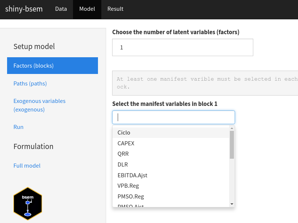The height and width of the screenshot is (223, 298).
Task: Pick PMSO.Reg from the dropdown
Action: [x=131, y=196]
